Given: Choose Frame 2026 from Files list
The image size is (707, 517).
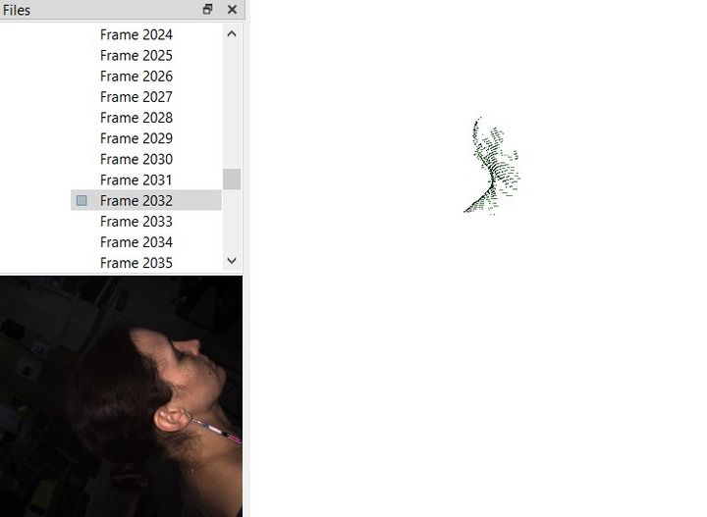Looking at the screenshot, I should coord(136,76).
